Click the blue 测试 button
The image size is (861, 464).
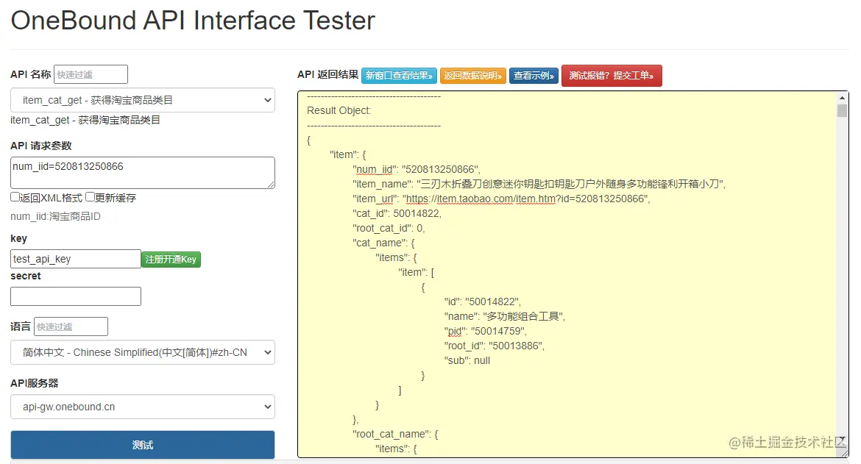143,445
